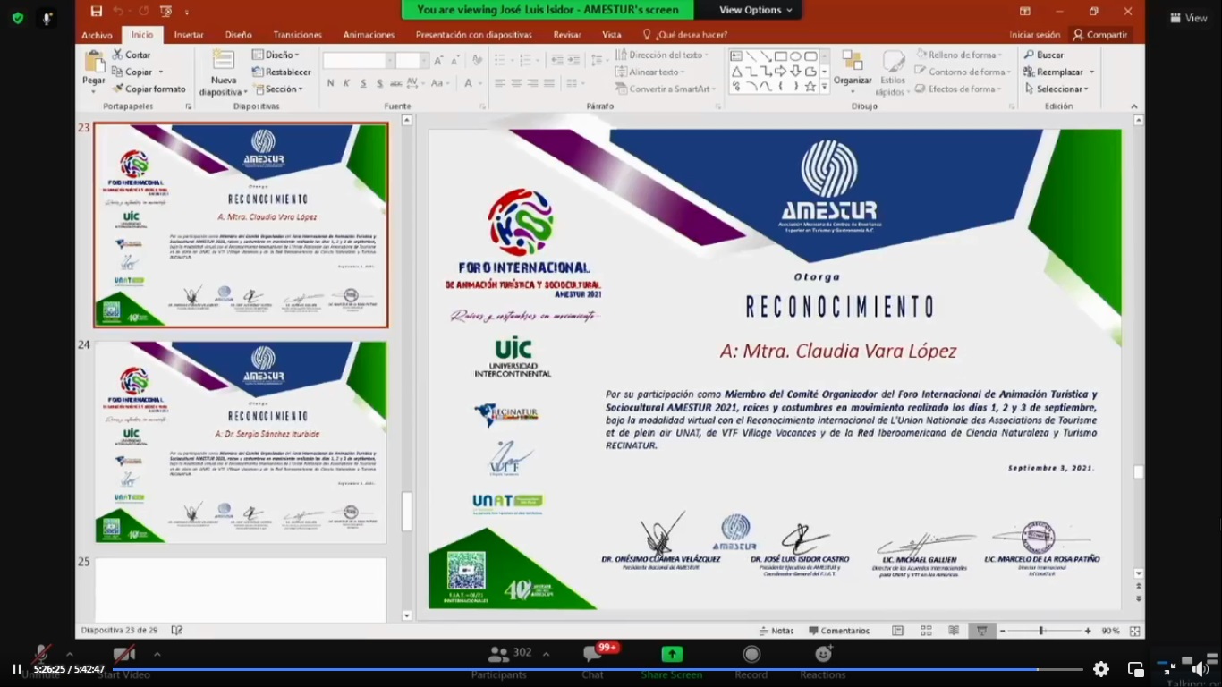The image size is (1222, 687).
Task: Click the Nueva diapositiva slide icon
Action: pyautogui.click(x=224, y=61)
